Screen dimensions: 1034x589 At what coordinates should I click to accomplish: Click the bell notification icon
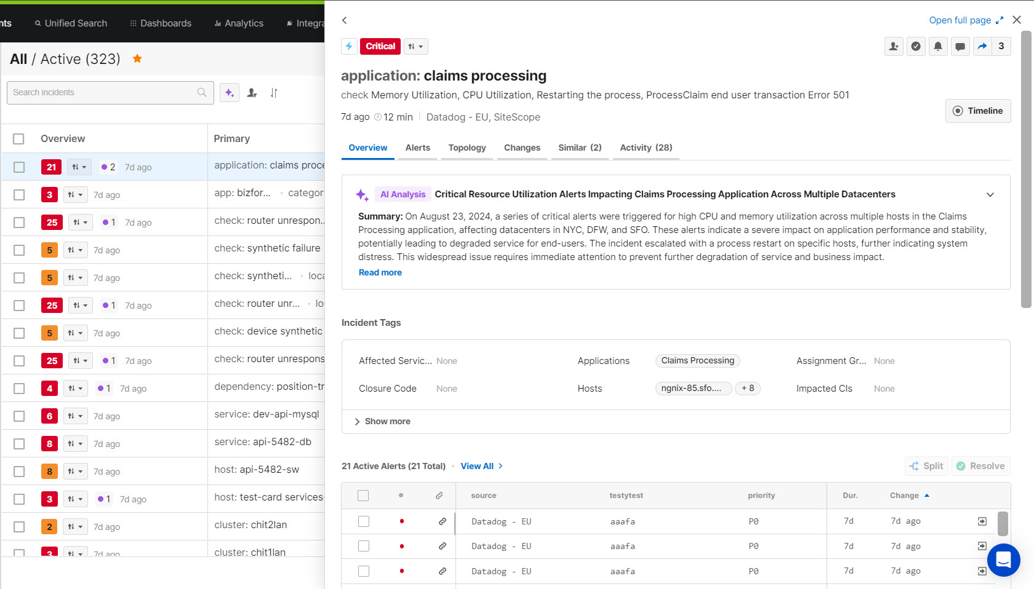tap(938, 46)
